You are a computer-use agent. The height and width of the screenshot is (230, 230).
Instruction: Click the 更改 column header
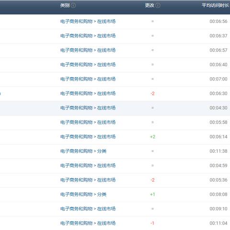pos(149,5)
